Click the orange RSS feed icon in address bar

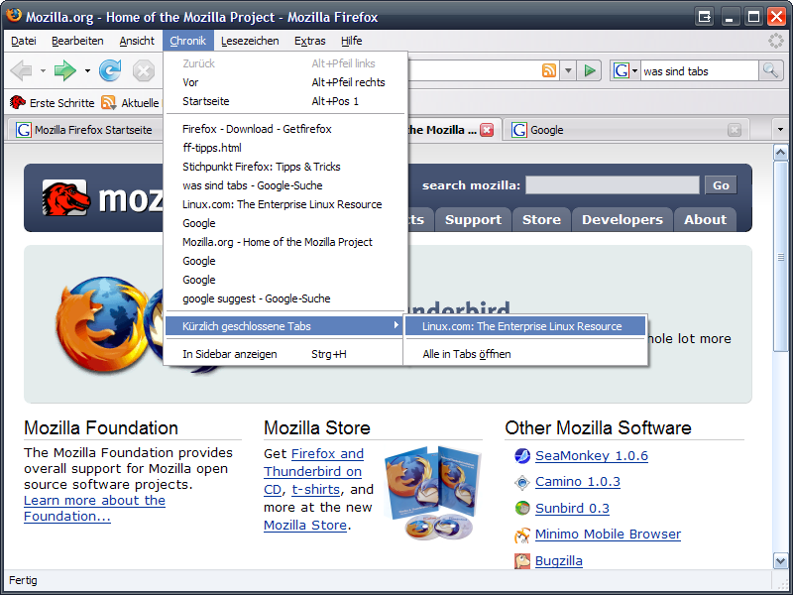549,70
